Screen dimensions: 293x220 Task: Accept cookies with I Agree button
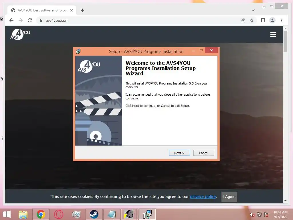pyautogui.click(x=229, y=197)
